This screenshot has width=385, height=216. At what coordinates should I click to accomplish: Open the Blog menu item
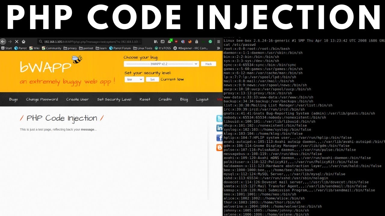pos(184,99)
